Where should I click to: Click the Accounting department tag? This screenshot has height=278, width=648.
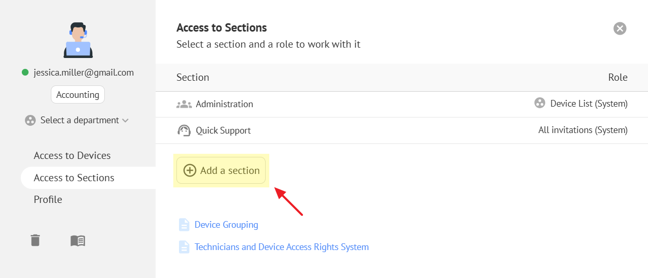point(78,95)
